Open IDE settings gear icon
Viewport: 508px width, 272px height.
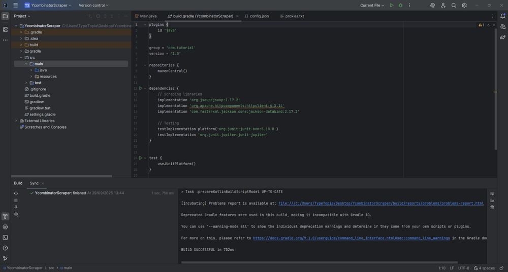tap(464, 5)
